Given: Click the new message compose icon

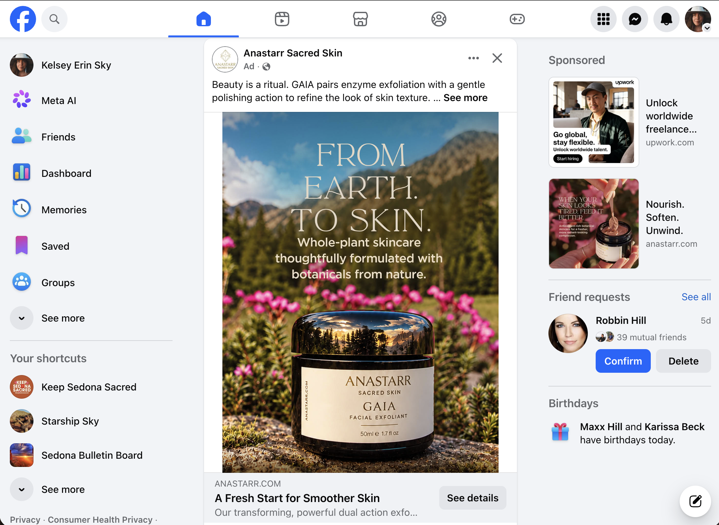Looking at the screenshot, I should coord(695,501).
